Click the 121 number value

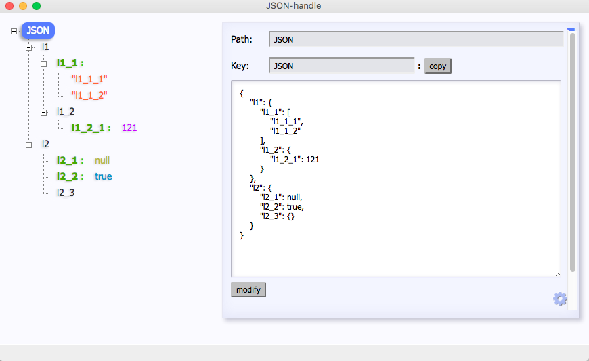(129, 128)
